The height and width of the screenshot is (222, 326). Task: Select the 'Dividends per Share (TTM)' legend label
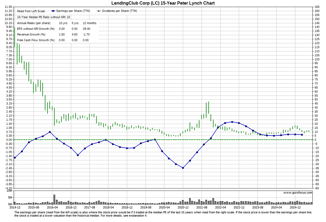[120, 11]
